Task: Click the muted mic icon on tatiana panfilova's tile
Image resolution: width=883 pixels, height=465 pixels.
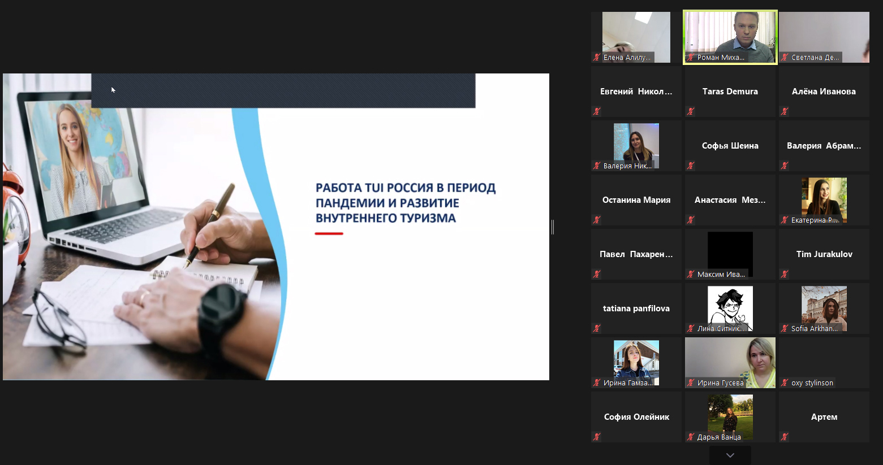Action: point(597,328)
